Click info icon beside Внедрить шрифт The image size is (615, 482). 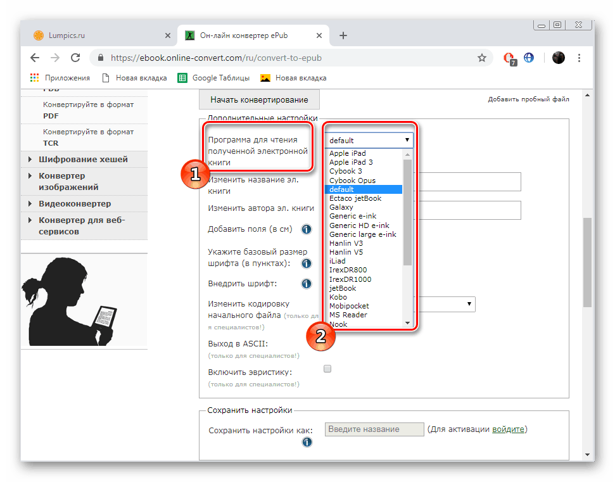307,284
